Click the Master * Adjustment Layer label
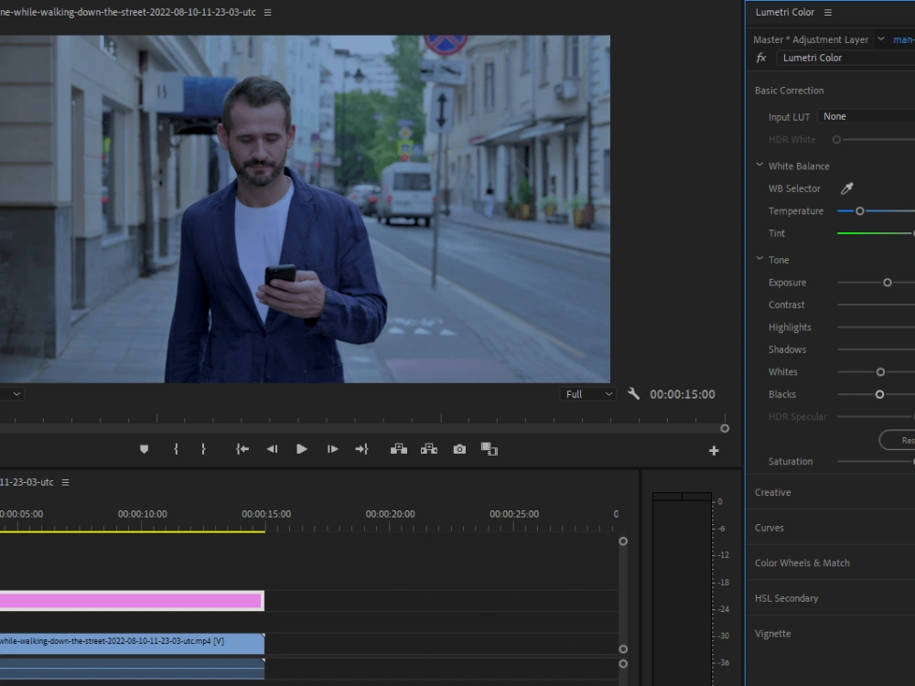This screenshot has height=686, width=915. [x=811, y=39]
